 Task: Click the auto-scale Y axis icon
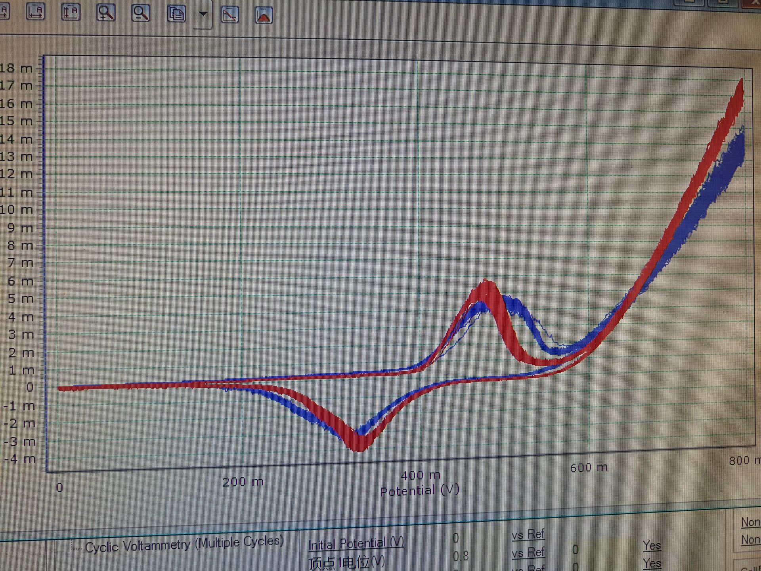click(x=71, y=12)
